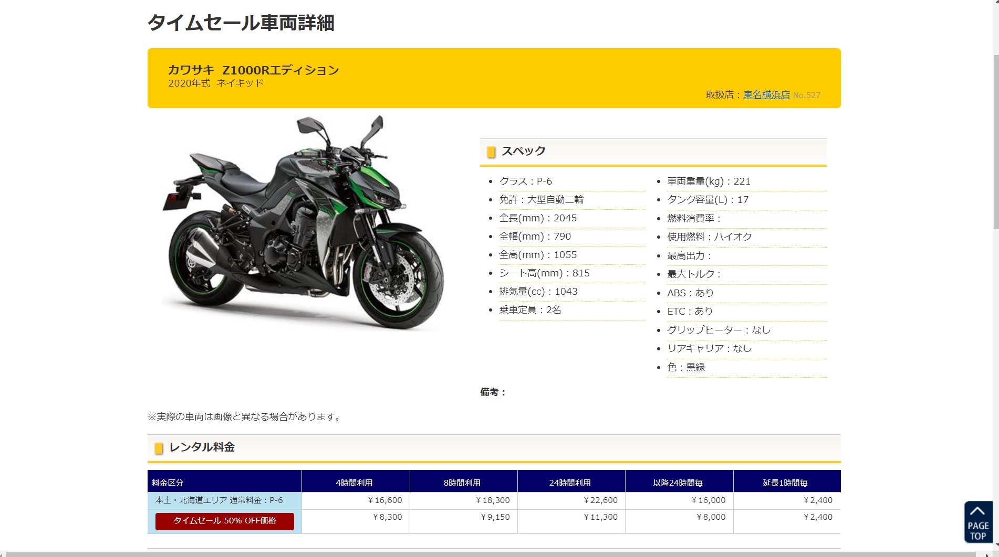999x557 pixels.
Task: Click the 使用燃料：ハイオク spec row
Action: click(746, 237)
